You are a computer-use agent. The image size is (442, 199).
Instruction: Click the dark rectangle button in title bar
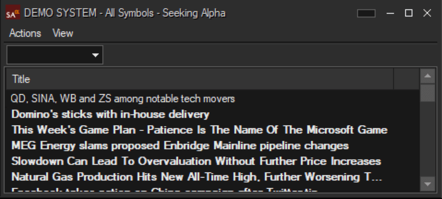(366, 13)
